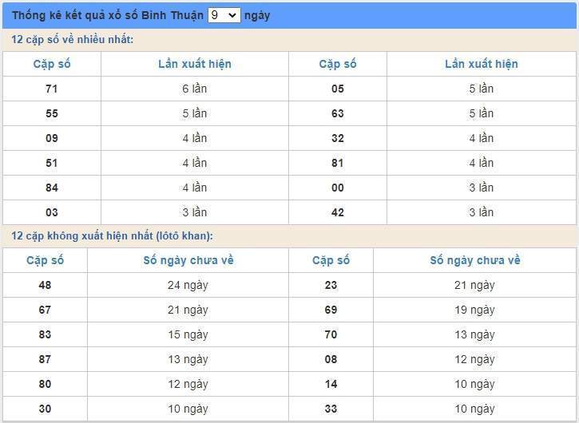Viewport: 579px width, 423px height.
Task: Click the '12 cặp không xuất hiện nhất' heading
Action: pos(112,235)
